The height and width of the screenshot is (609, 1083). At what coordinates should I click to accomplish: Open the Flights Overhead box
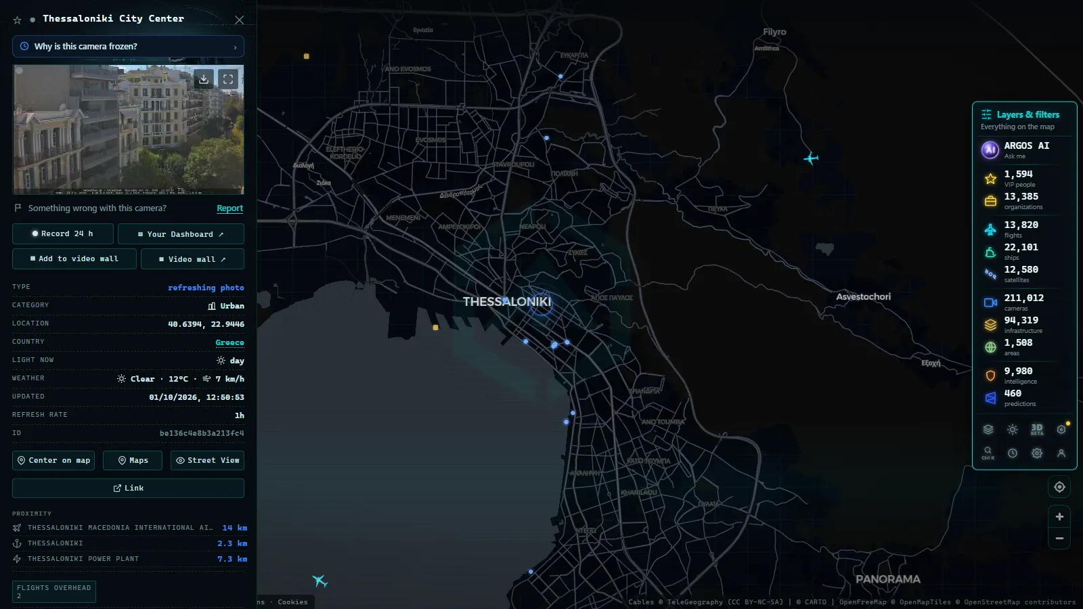point(54,591)
